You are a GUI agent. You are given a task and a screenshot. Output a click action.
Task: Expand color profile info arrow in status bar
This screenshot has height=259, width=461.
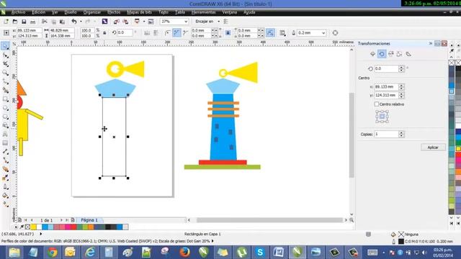212,241
